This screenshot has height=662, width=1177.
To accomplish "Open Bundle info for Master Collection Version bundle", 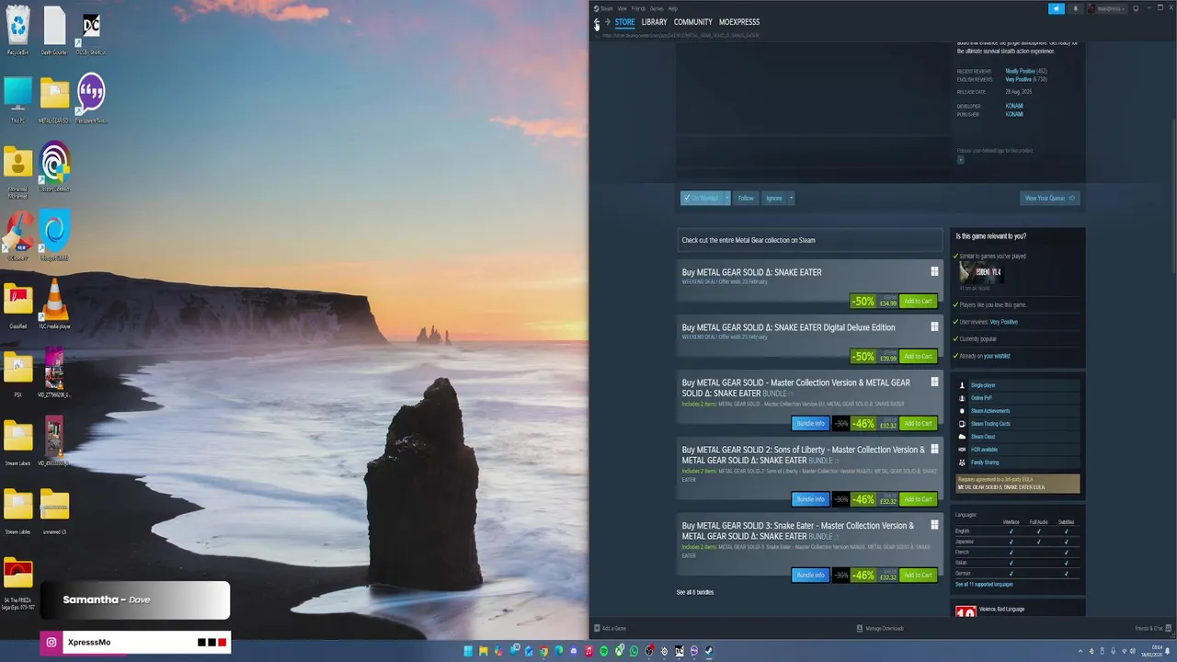I will tap(810, 423).
